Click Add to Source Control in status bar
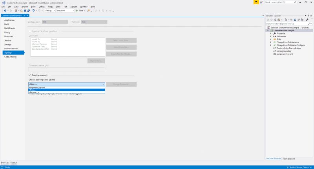This screenshot has width=314, height=169. pos(299,167)
